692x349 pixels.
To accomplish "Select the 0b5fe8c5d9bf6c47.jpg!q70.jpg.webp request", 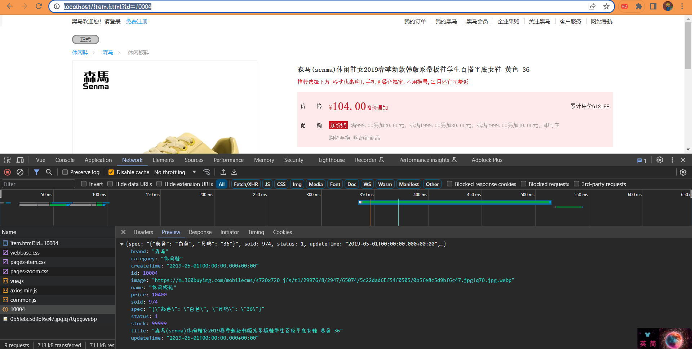I will pos(58,319).
